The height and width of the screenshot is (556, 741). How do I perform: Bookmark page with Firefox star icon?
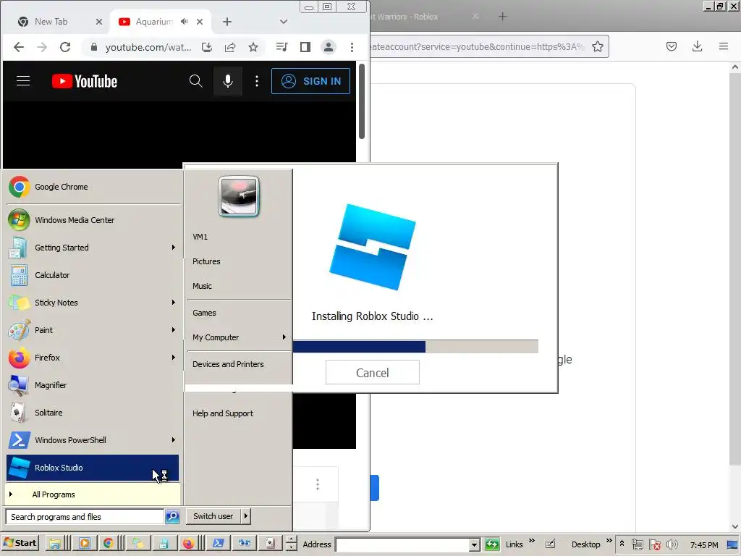tap(597, 46)
